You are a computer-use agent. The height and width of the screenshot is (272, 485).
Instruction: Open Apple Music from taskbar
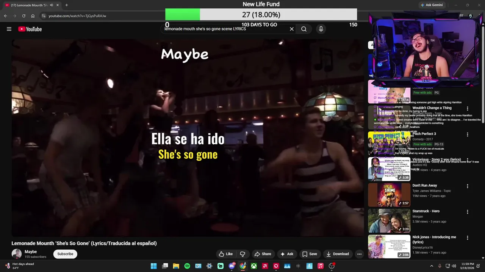[x=320, y=266]
